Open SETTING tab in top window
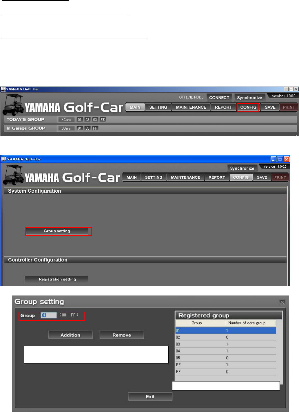The height and width of the screenshot is (412, 299). tap(158, 107)
